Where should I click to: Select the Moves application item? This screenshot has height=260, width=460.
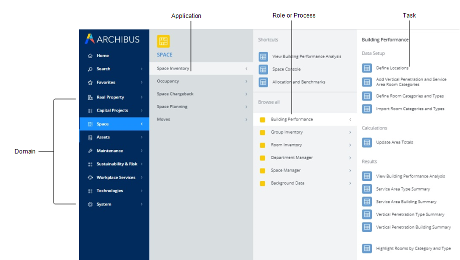[163, 119]
